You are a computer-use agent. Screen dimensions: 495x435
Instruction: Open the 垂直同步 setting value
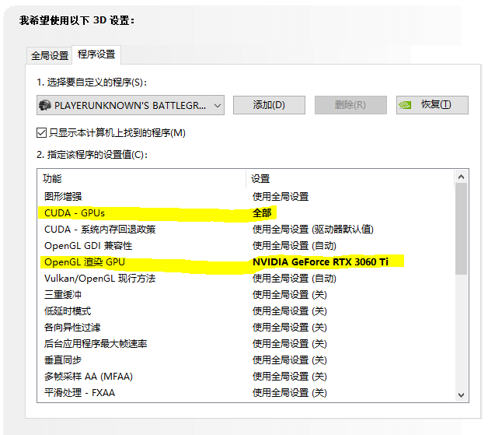(289, 360)
